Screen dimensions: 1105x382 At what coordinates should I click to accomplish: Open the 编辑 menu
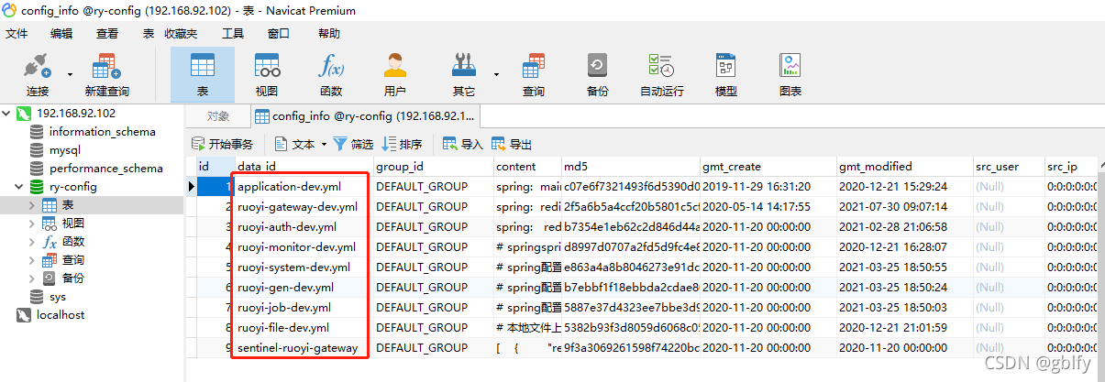point(61,34)
